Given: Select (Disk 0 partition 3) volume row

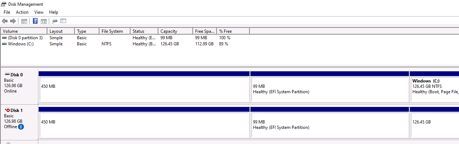Looking at the screenshot, I should (25, 38).
